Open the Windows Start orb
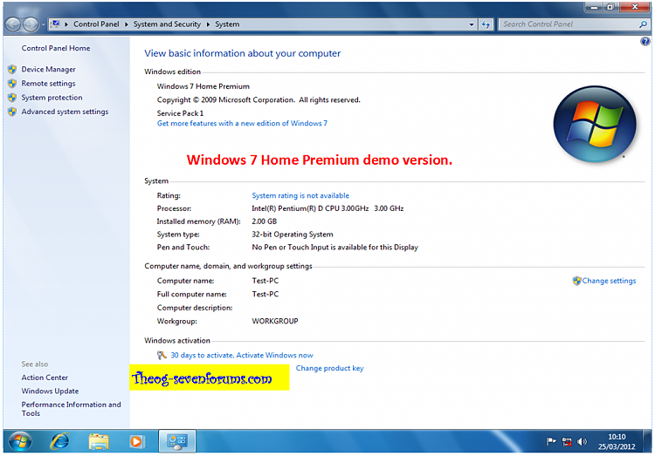This screenshot has height=456, width=655. coord(19,441)
